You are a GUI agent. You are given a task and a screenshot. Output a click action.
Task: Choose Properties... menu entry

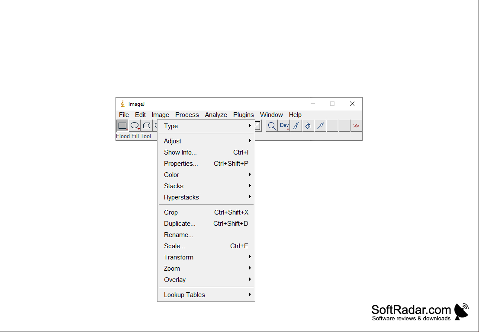point(206,164)
